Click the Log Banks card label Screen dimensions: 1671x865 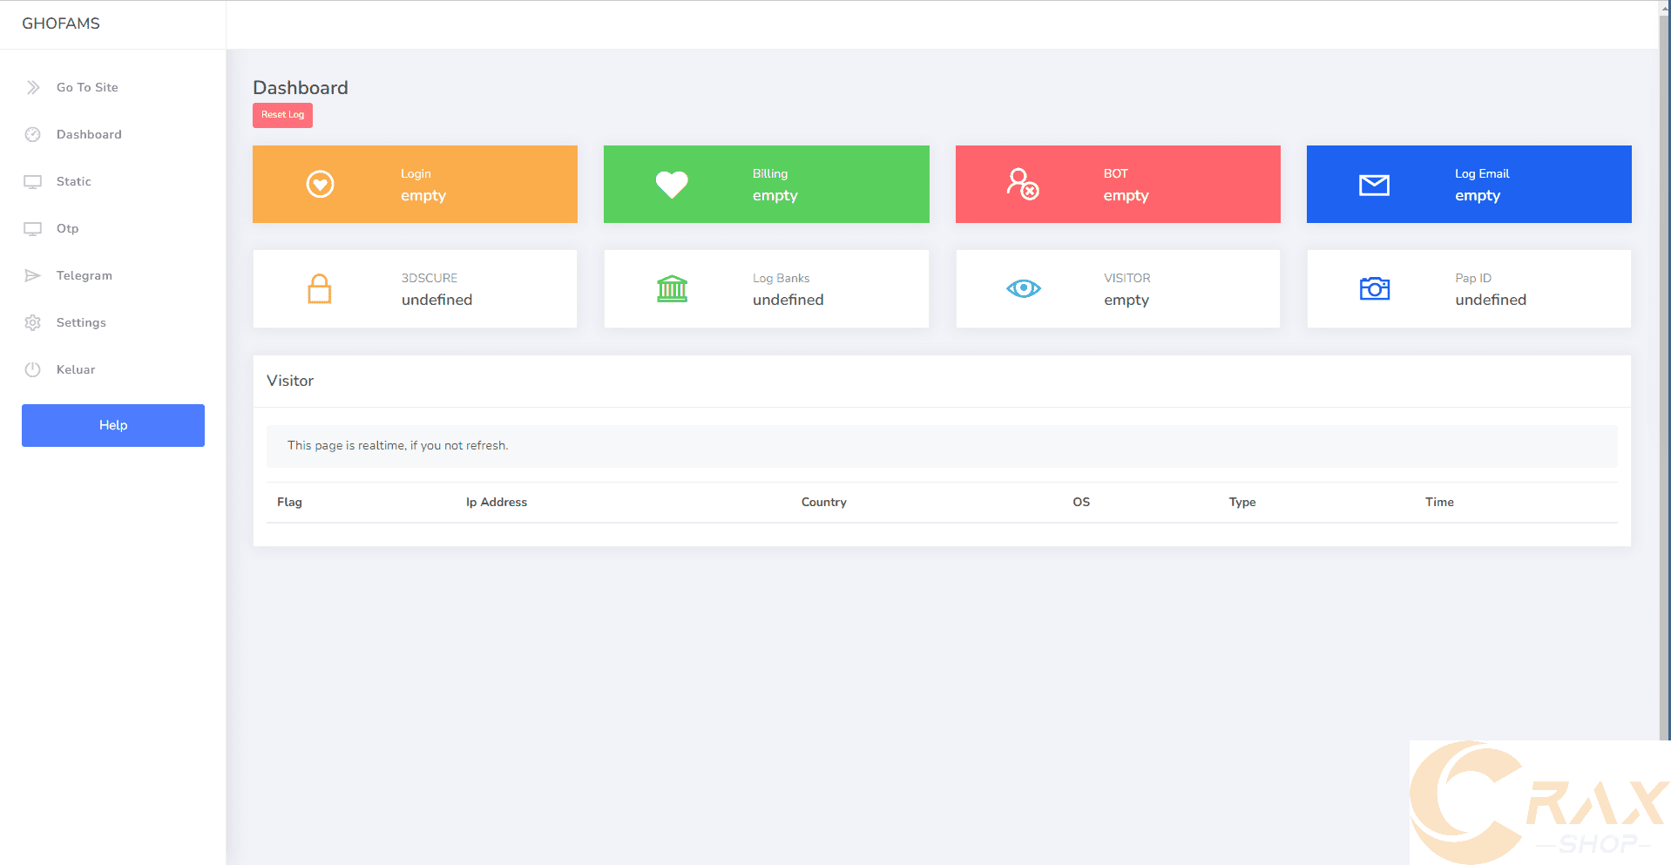(x=781, y=278)
